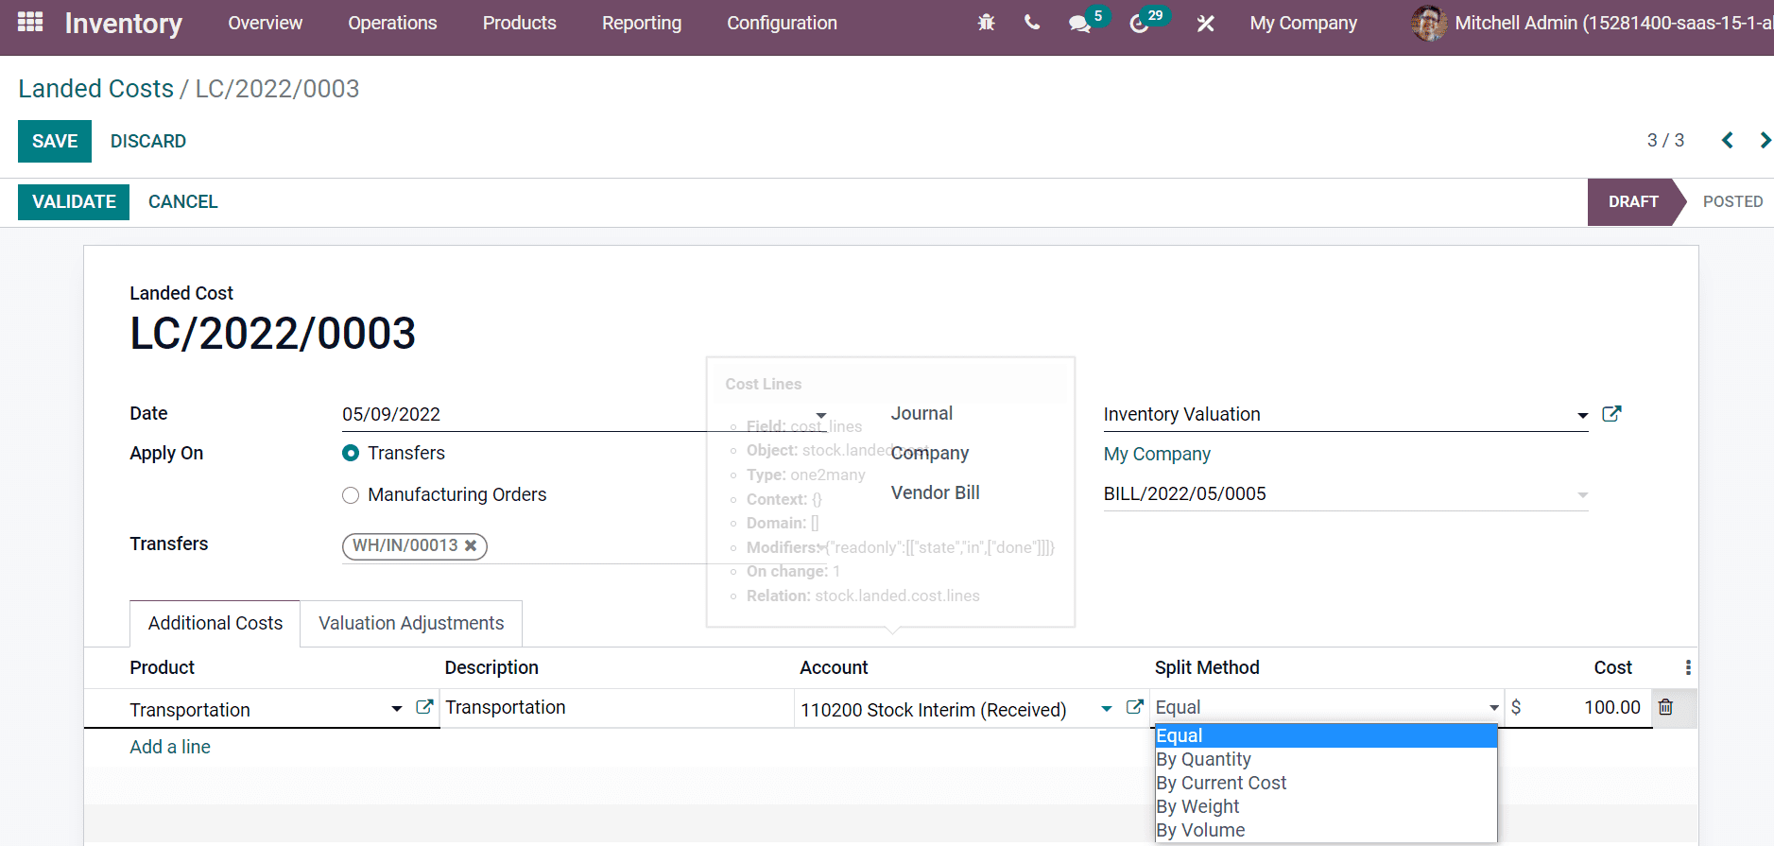
Task: Select Manufacturing Orders radio option
Action: [351, 494]
